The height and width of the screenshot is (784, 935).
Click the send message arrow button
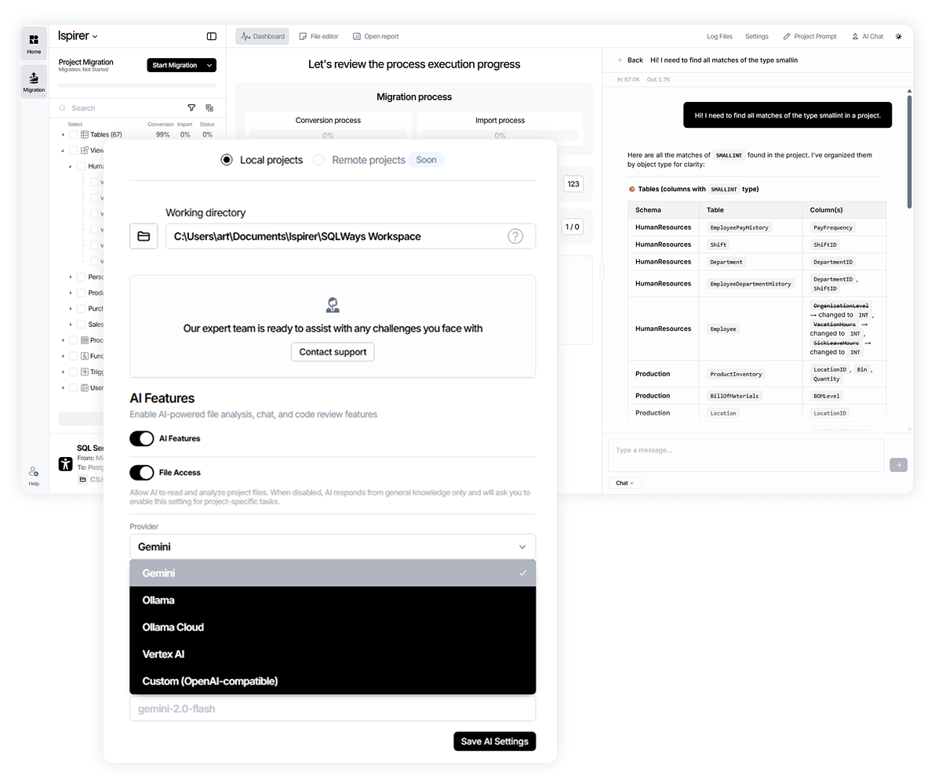898,464
